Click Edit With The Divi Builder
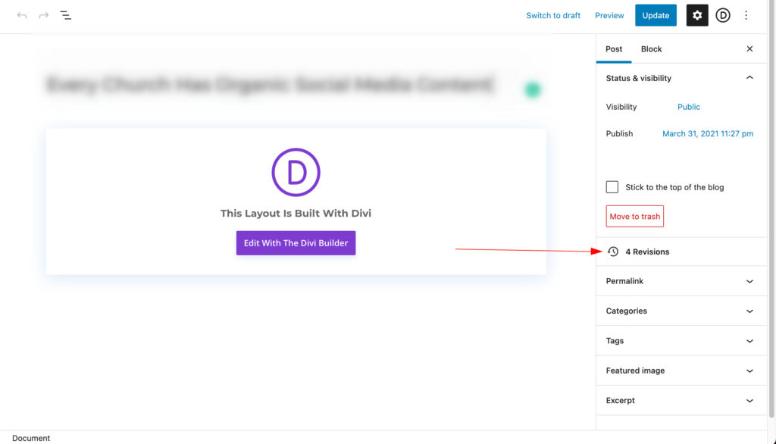 pos(296,243)
